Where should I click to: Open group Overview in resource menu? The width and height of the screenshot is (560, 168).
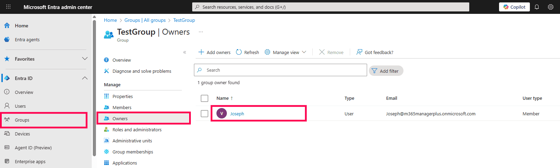[122, 60]
